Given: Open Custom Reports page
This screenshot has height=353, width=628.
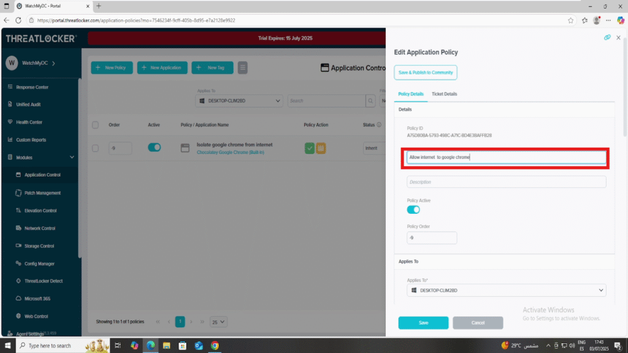Looking at the screenshot, I should [31, 140].
